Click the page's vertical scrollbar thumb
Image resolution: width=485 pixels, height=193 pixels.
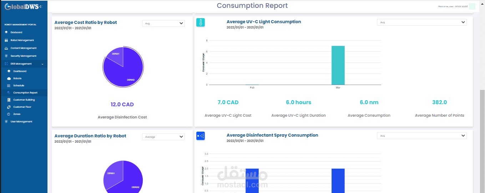pyautogui.click(x=482, y=141)
